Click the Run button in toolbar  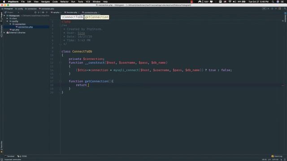pyautogui.click(x=268, y=8)
